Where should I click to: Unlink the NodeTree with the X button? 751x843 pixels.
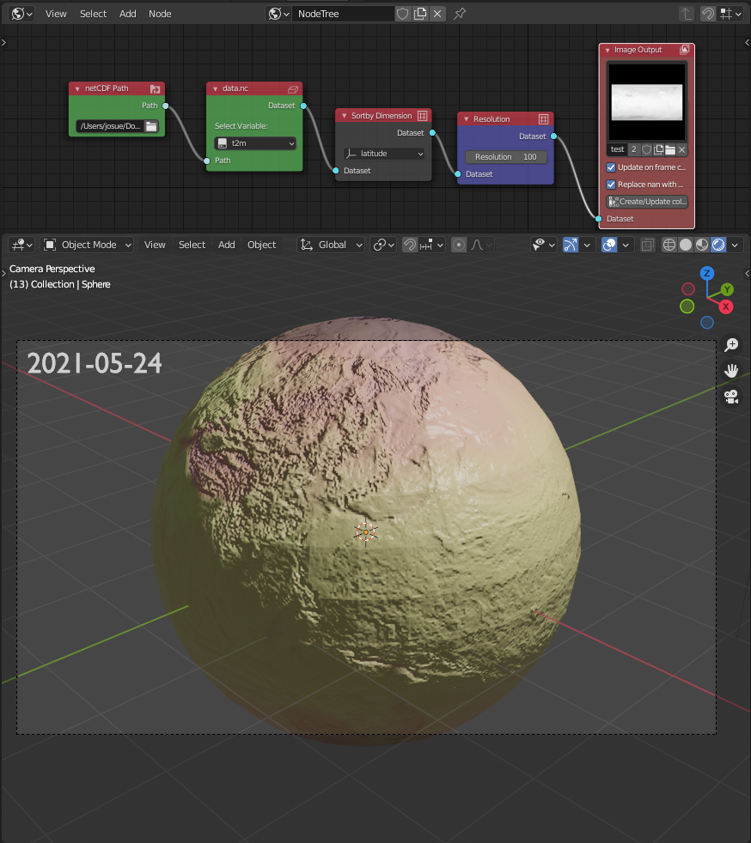click(438, 14)
